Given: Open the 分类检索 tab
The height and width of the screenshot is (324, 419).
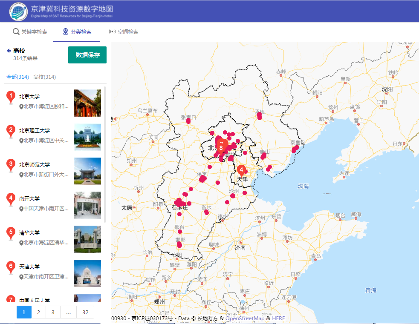Looking at the screenshot, I should (x=77, y=32).
